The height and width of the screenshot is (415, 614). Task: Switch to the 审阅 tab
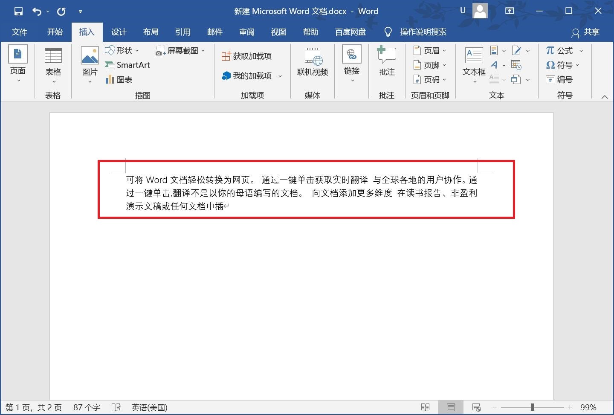(247, 32)
